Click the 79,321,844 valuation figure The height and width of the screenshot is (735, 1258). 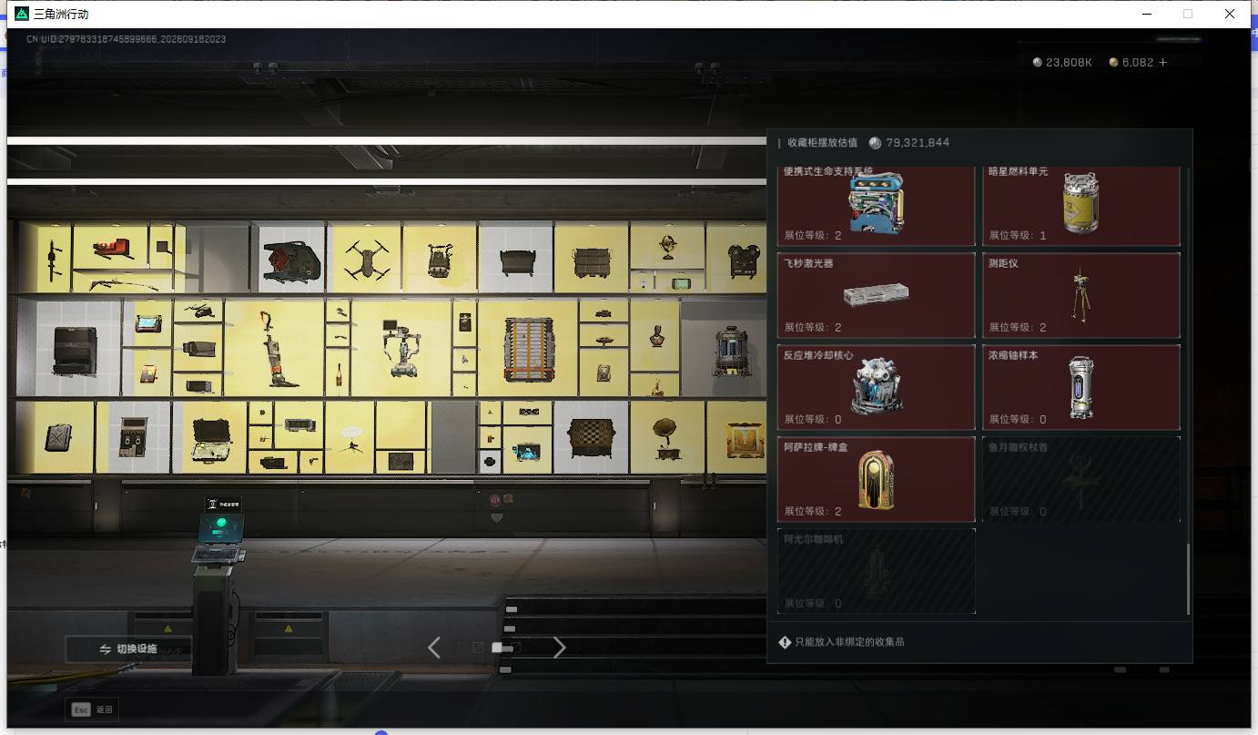[x=918, y=143]
